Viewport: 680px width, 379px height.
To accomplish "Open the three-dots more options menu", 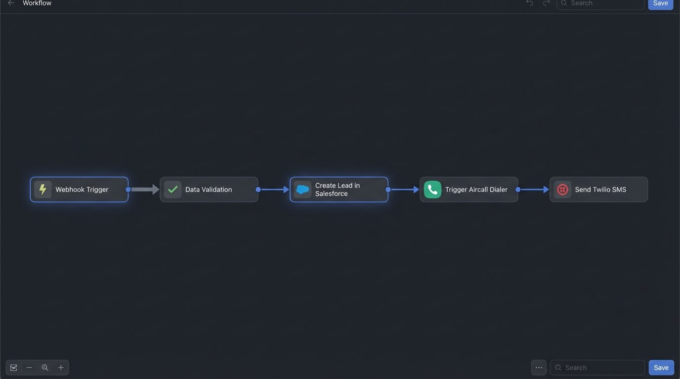I will click(x=539, y=368).
